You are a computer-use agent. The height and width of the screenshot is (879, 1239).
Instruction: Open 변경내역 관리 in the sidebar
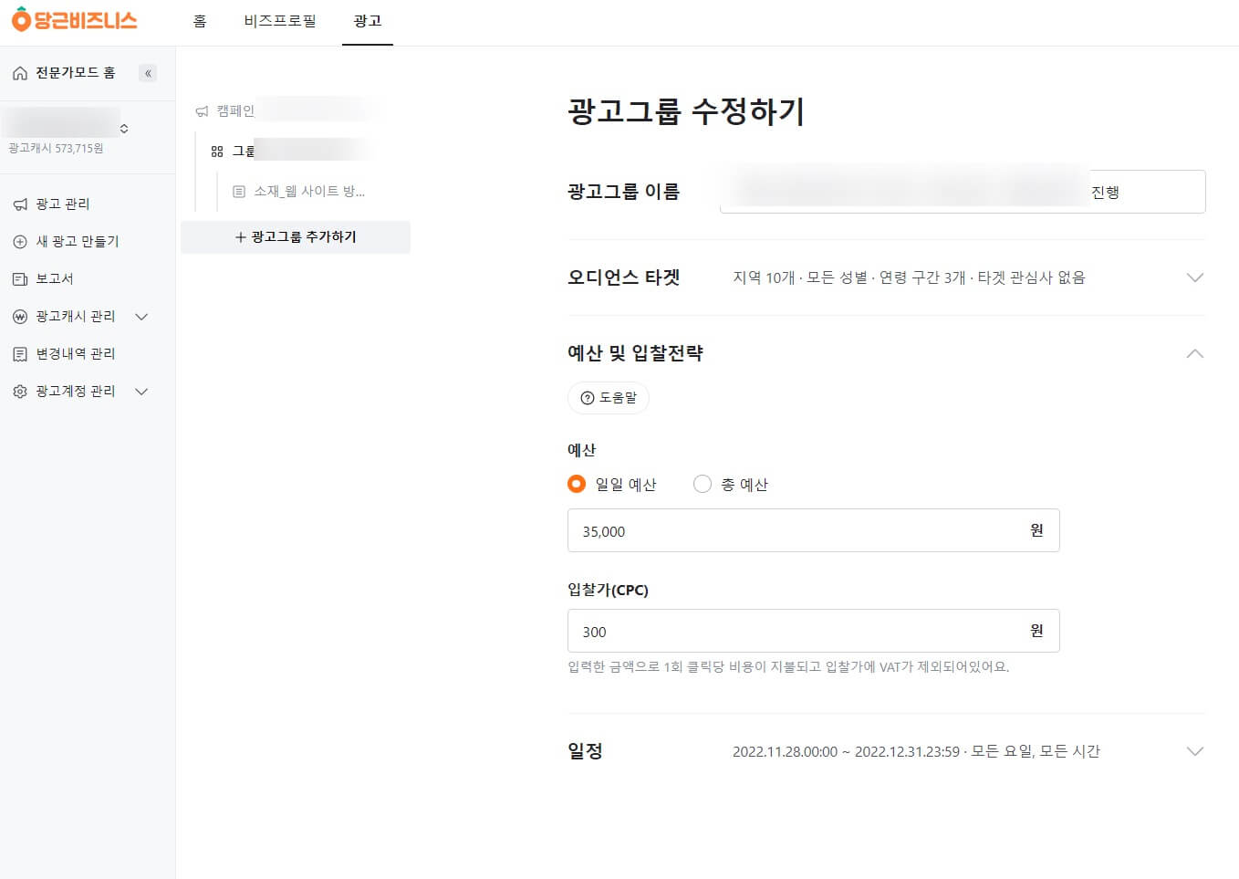(x=75, y=354)
